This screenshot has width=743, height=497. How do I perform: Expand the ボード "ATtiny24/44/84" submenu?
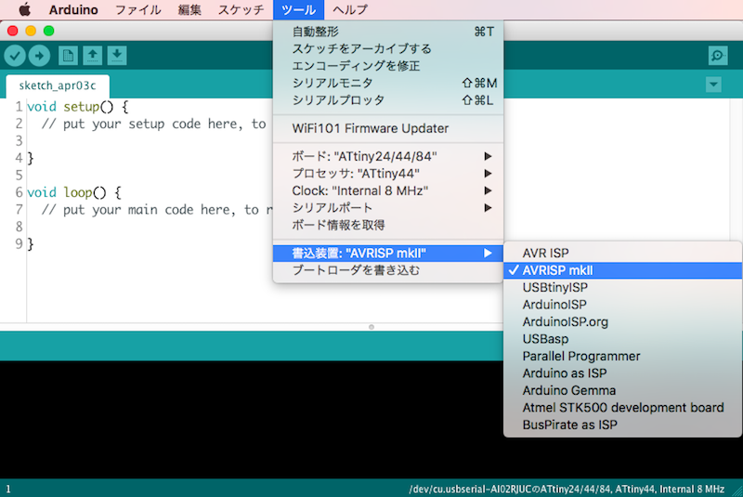387,156
